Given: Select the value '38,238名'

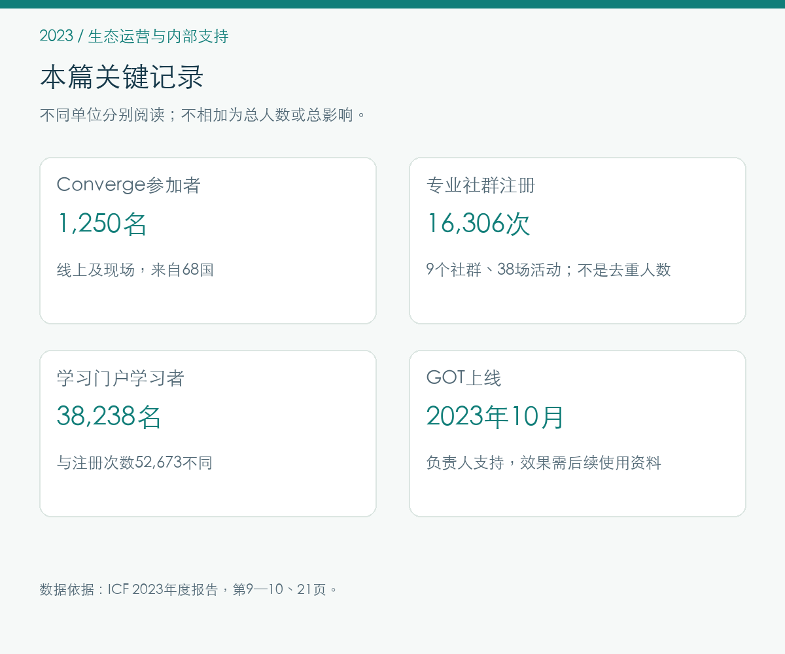Looking at the screenshot, I should [x=109, y=417].
